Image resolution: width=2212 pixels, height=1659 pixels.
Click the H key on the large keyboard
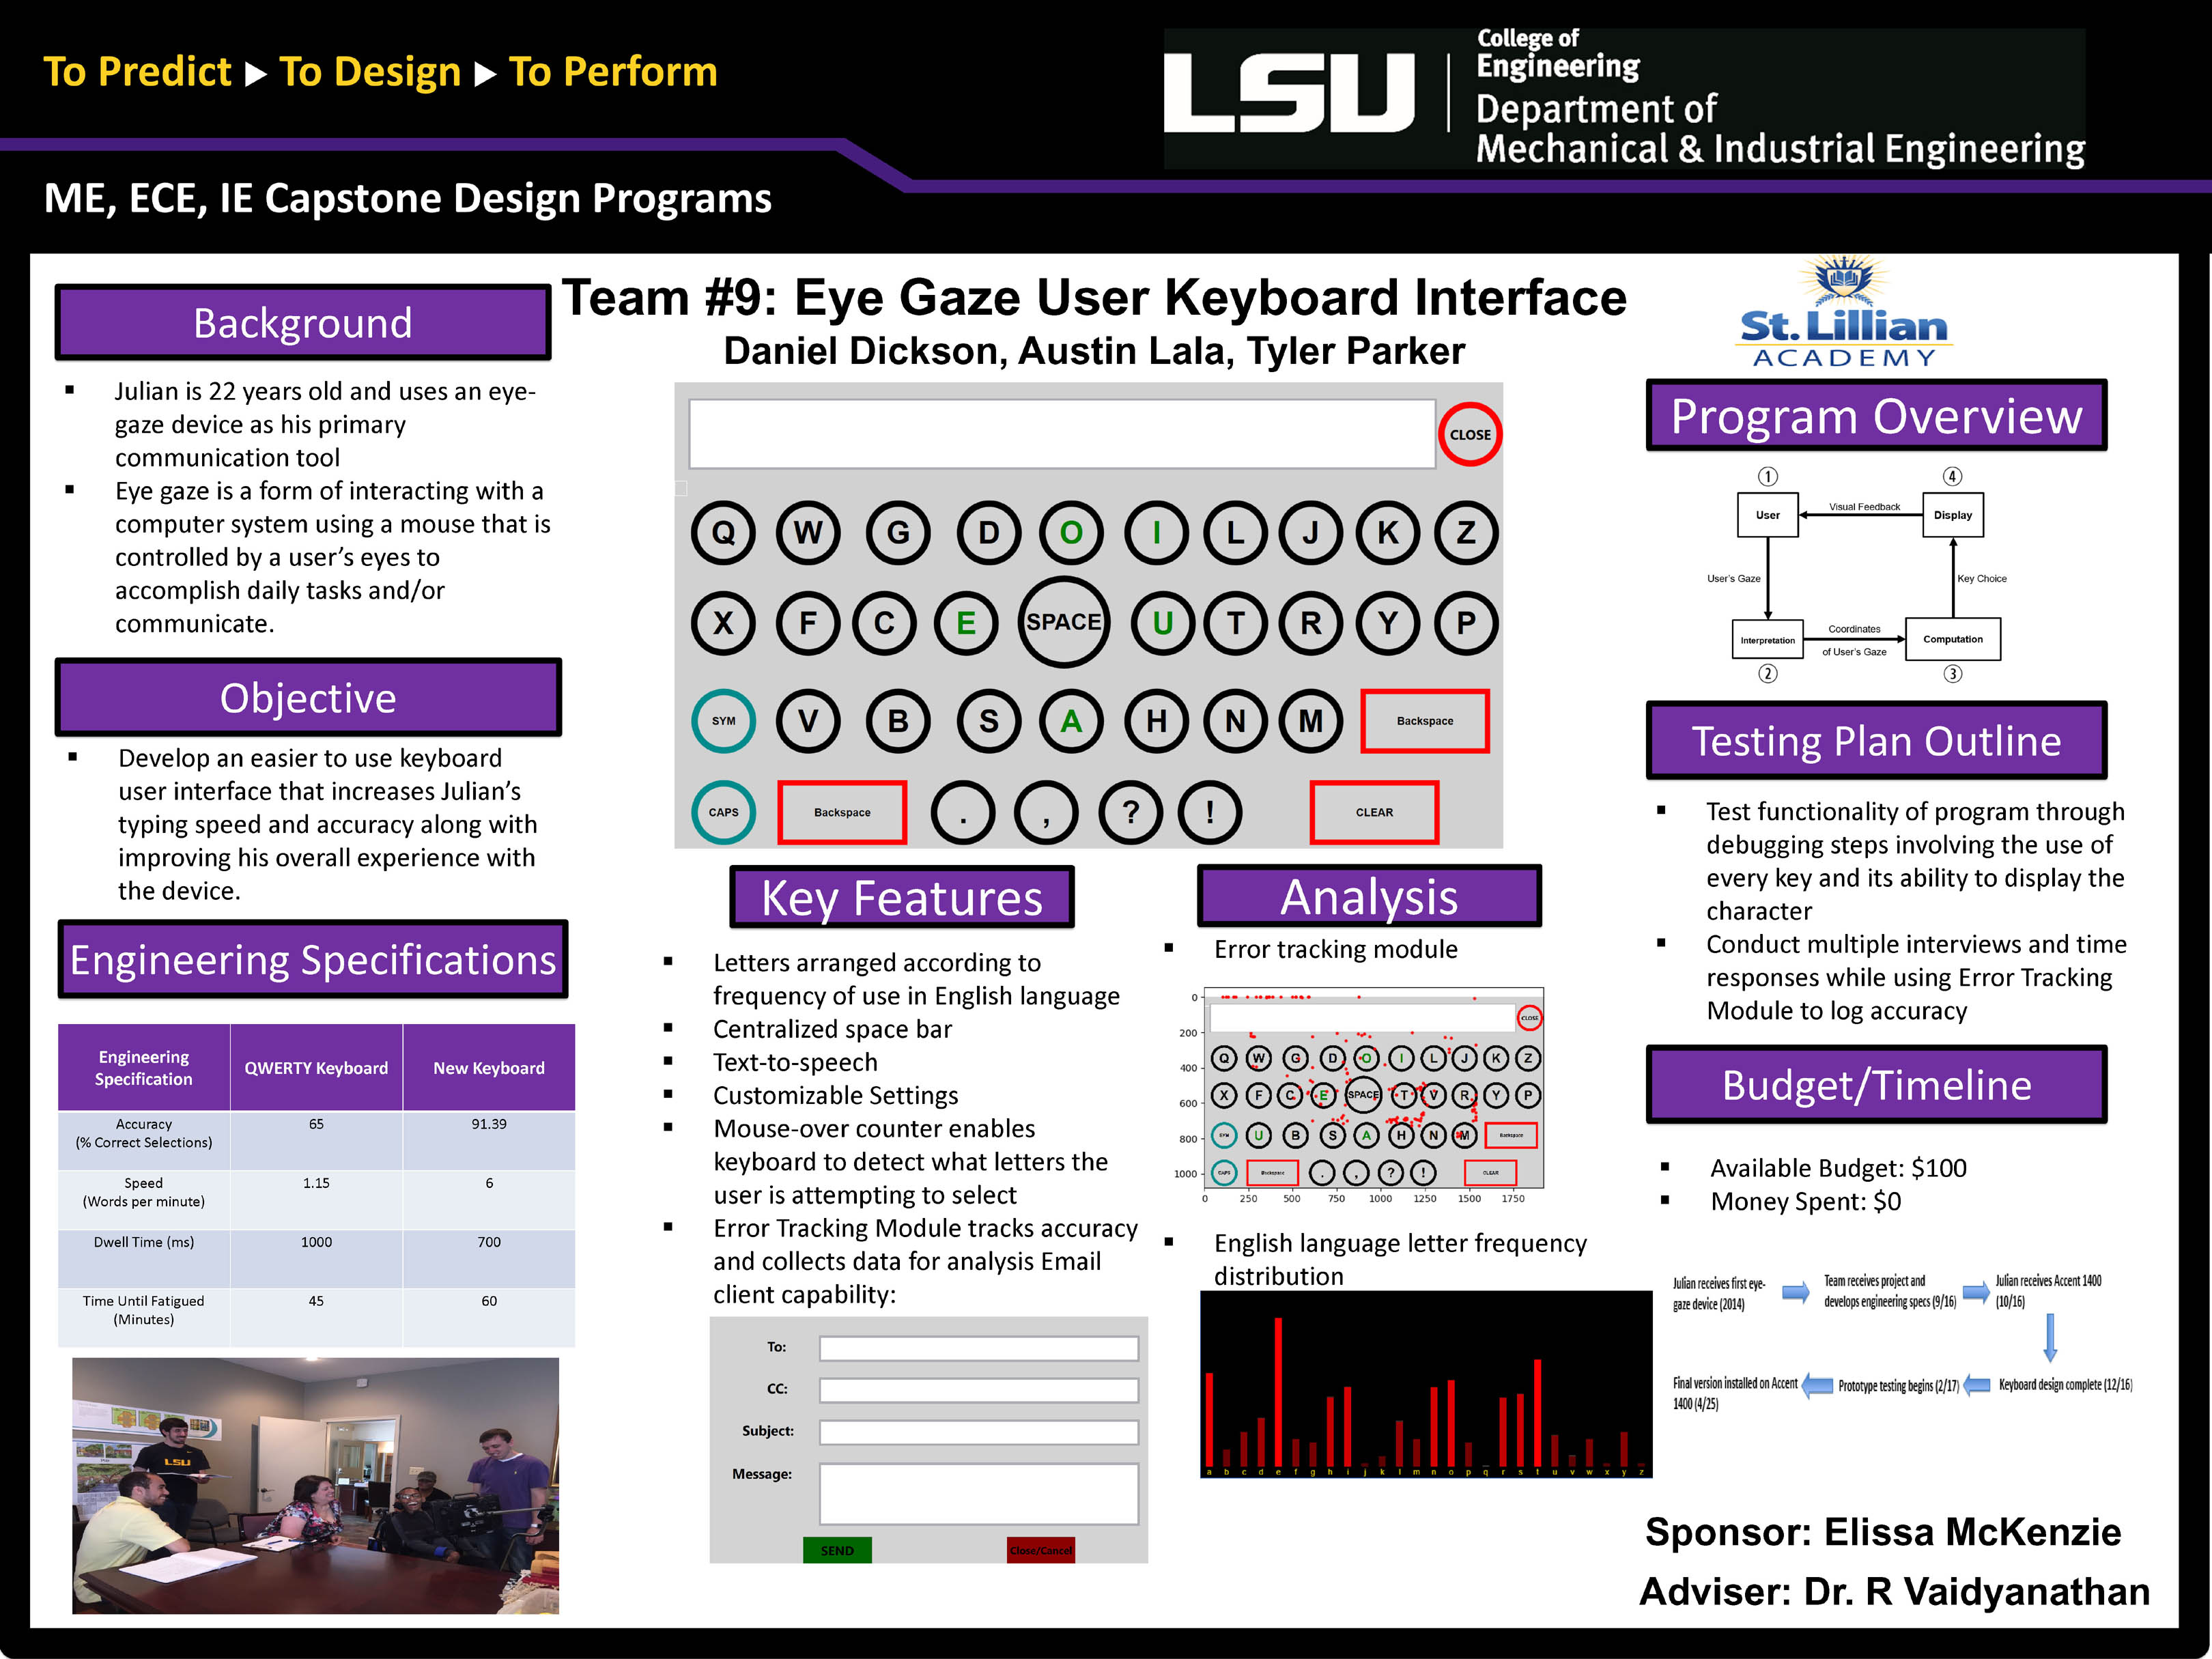coord(1156,721)
